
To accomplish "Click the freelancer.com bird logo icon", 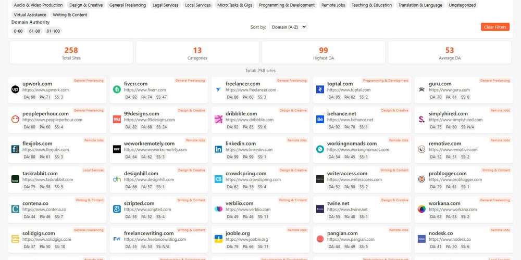I will coord(218,89).
